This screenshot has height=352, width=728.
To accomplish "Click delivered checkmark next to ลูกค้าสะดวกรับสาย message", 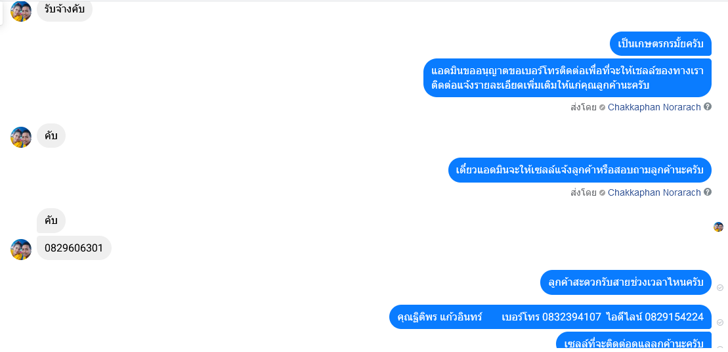I will (x=720, y=288).
